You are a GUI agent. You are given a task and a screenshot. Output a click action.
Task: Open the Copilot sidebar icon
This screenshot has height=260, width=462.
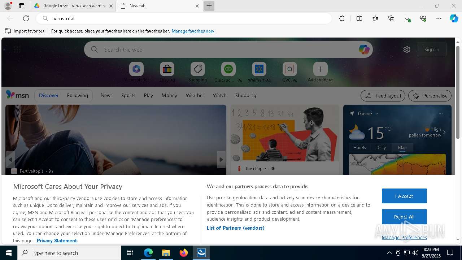454,18
